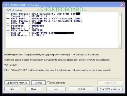Click the scroll down arrow in info box
Viewport: 127px width, 96px height.
120,47
